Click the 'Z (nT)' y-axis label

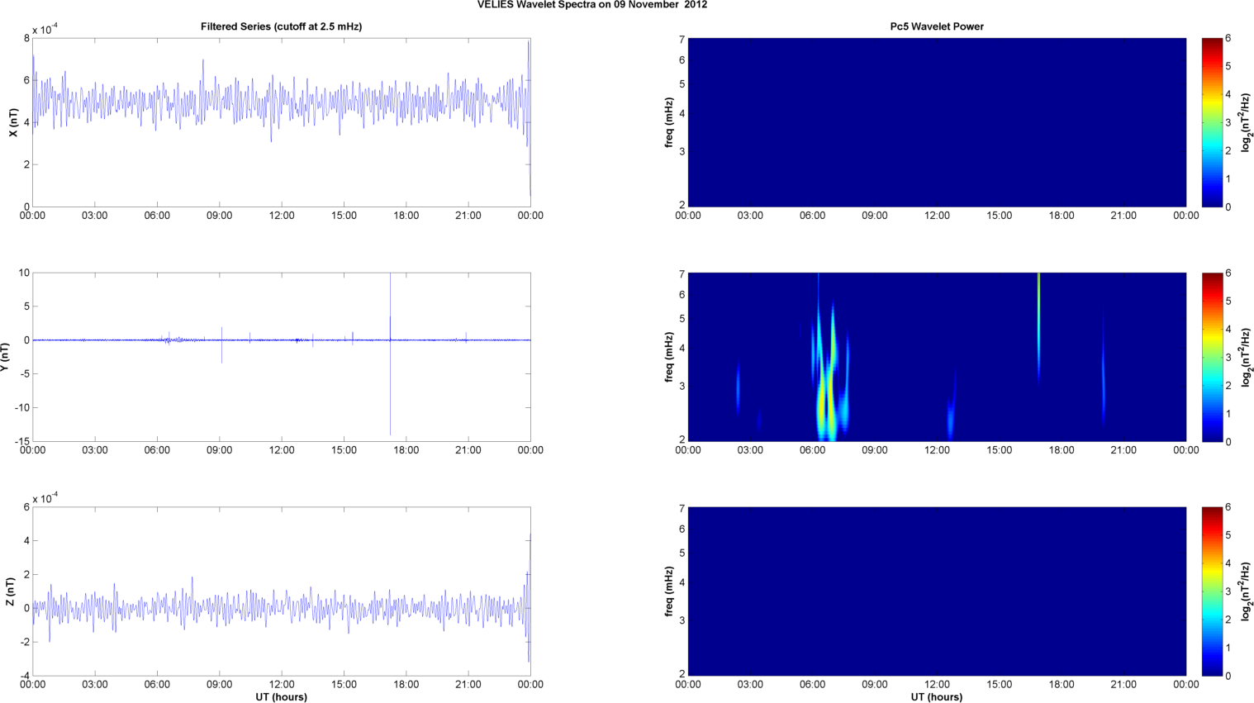tap(10, 591)
